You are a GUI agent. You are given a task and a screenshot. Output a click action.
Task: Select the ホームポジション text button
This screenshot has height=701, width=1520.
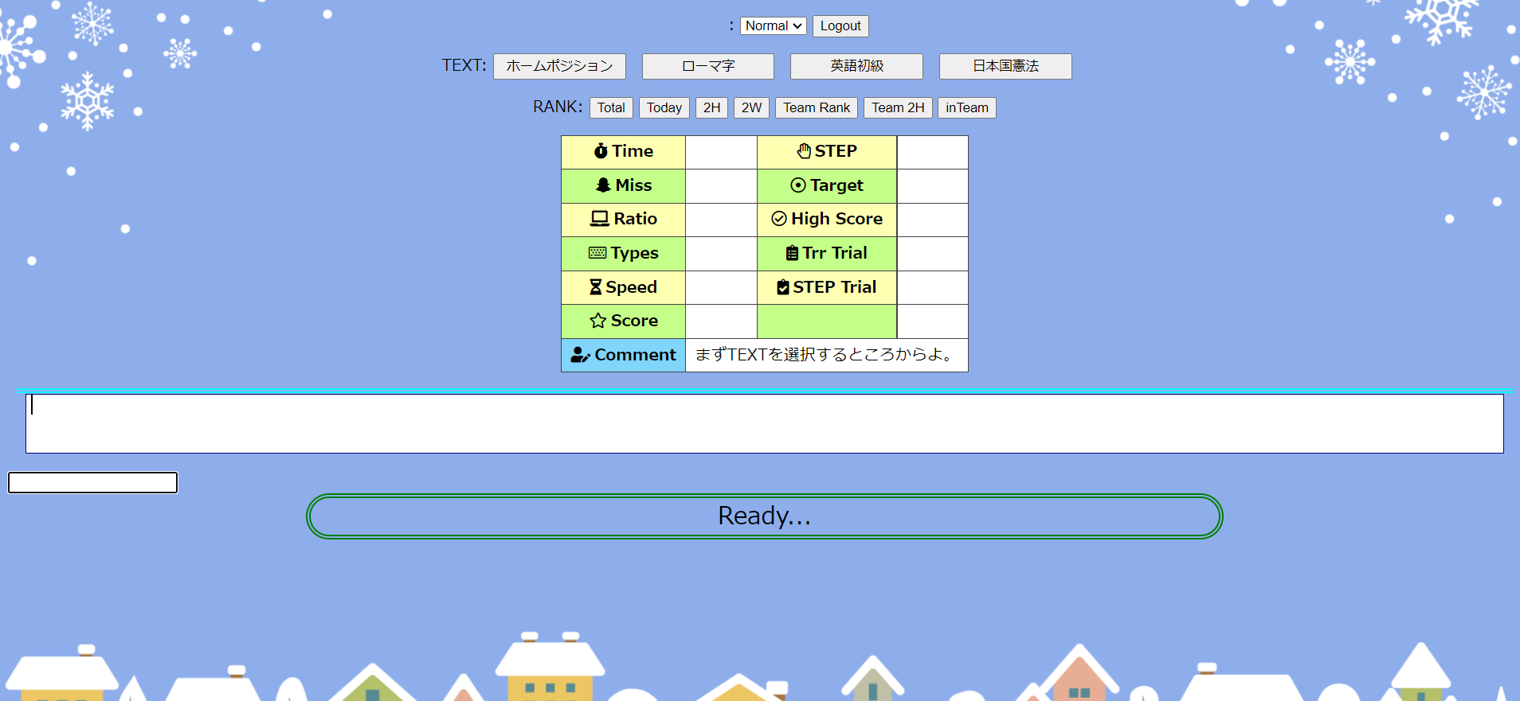(x=559, y=66)
